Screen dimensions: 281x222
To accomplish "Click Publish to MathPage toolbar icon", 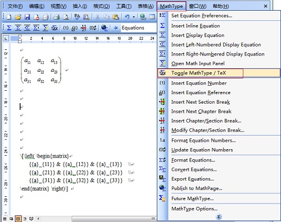I will click(105, 28).
